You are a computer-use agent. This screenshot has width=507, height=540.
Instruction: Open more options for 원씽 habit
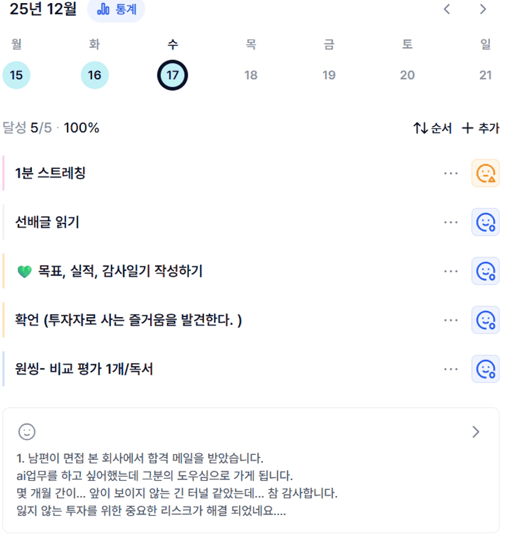coord(451,369)
